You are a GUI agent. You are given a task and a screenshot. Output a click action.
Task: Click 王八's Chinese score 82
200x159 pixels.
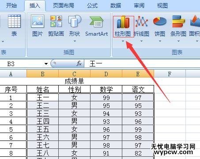[x=138, y=153]
